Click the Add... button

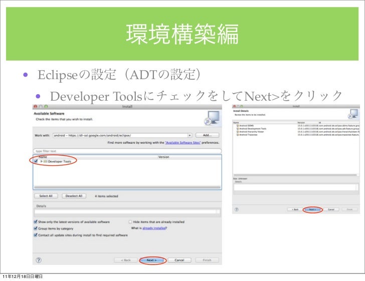[207, 135]
